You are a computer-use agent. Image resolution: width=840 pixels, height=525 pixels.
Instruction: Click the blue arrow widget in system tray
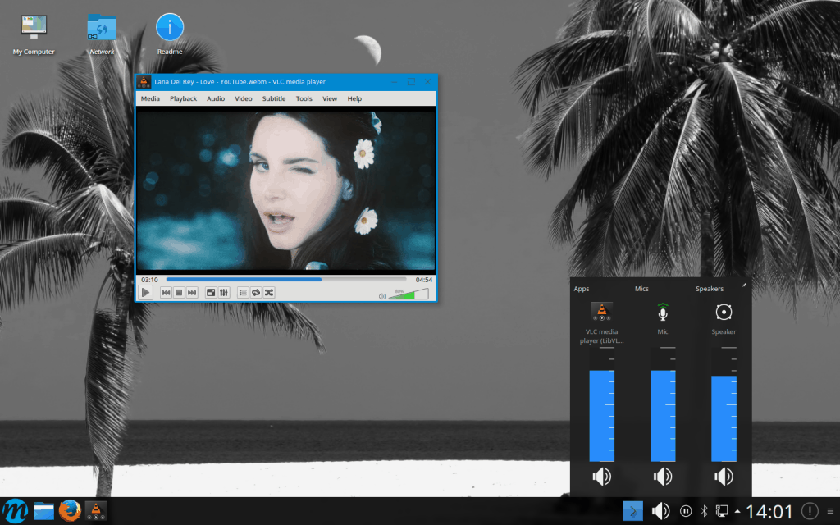(632, 511)
